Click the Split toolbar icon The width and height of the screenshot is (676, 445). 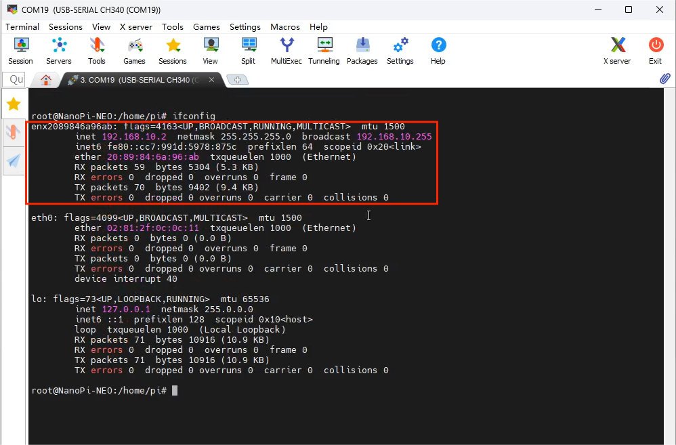(x=249, y=51)
